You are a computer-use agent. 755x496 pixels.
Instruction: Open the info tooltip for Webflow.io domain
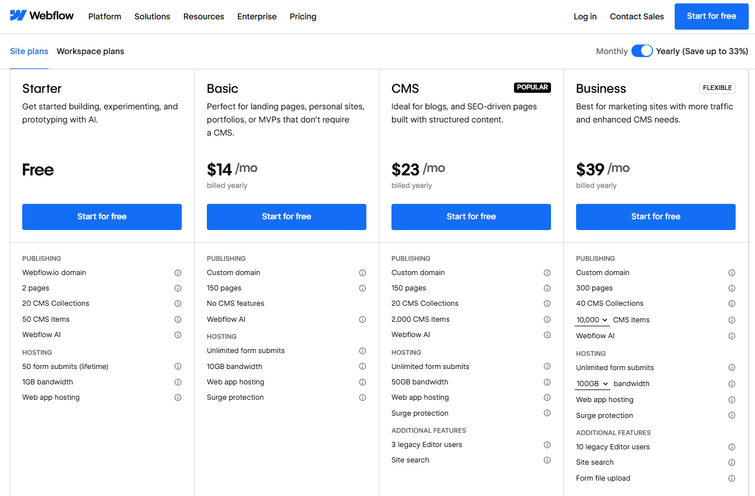[178, 273]
